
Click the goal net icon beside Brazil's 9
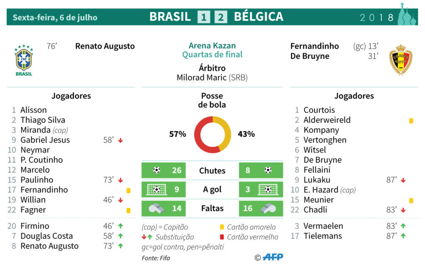156,189
